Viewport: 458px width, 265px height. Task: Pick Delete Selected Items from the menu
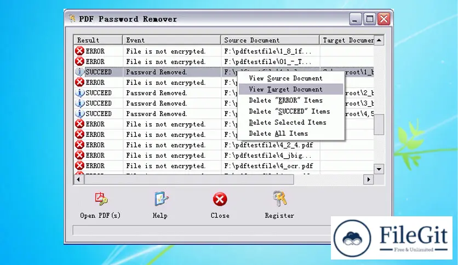point(291,123)
